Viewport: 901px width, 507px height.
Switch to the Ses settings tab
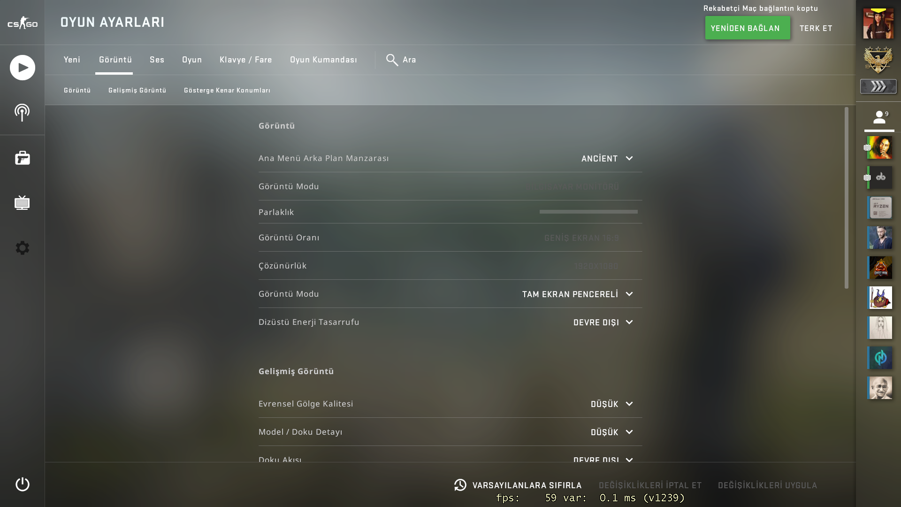click(157, 60)
